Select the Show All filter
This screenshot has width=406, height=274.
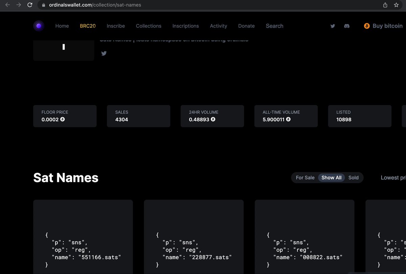point(331,178)
